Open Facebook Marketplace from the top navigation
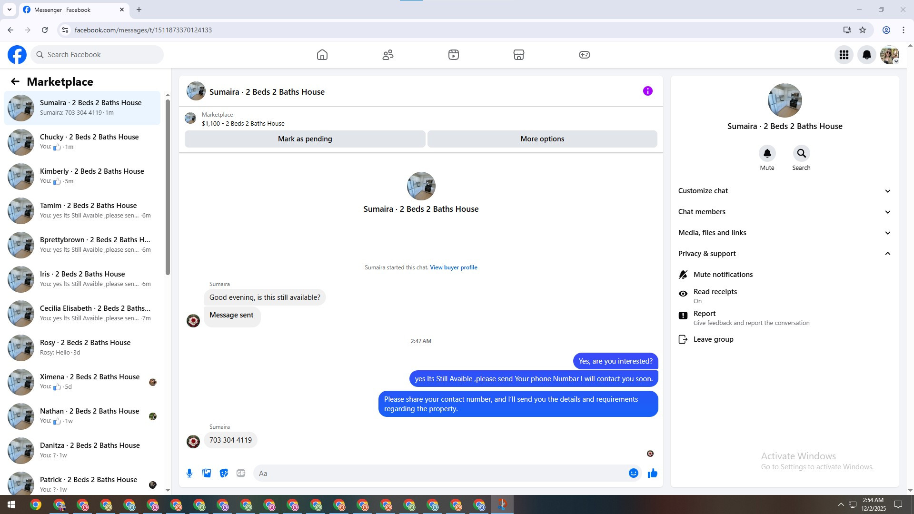The height and width of the screenshot is (514, 914). pos(519,55)
